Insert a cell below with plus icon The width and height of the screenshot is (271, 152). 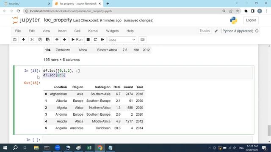(x=23, y=40)
